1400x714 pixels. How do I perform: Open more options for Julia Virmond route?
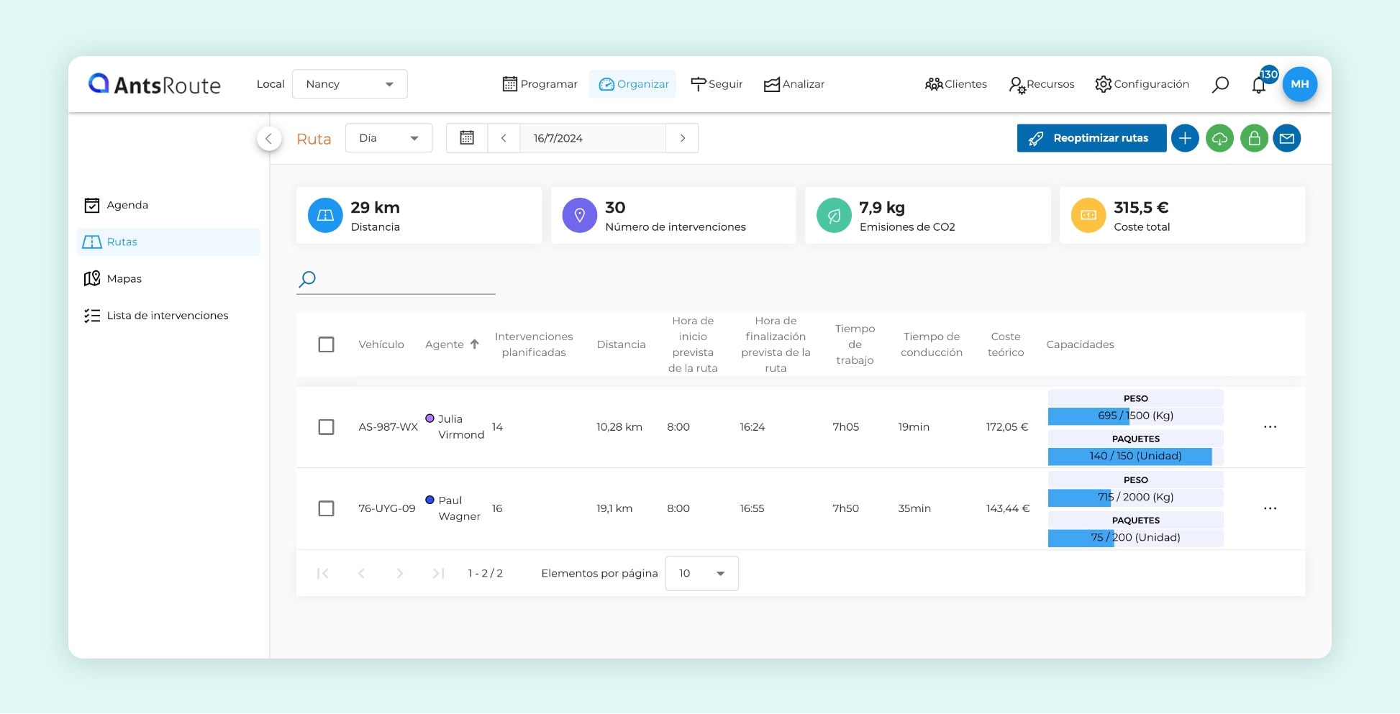(1270, 427)
